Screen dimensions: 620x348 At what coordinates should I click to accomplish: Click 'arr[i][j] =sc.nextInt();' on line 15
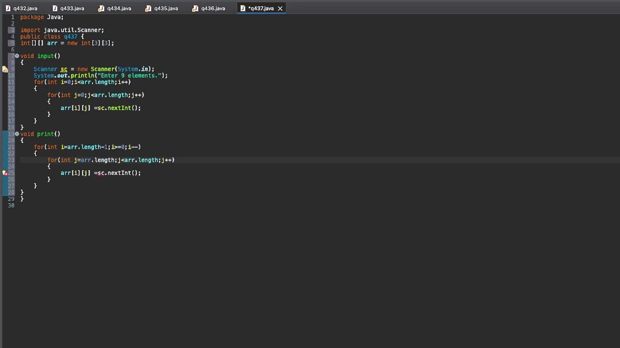[x=101, y=108]
